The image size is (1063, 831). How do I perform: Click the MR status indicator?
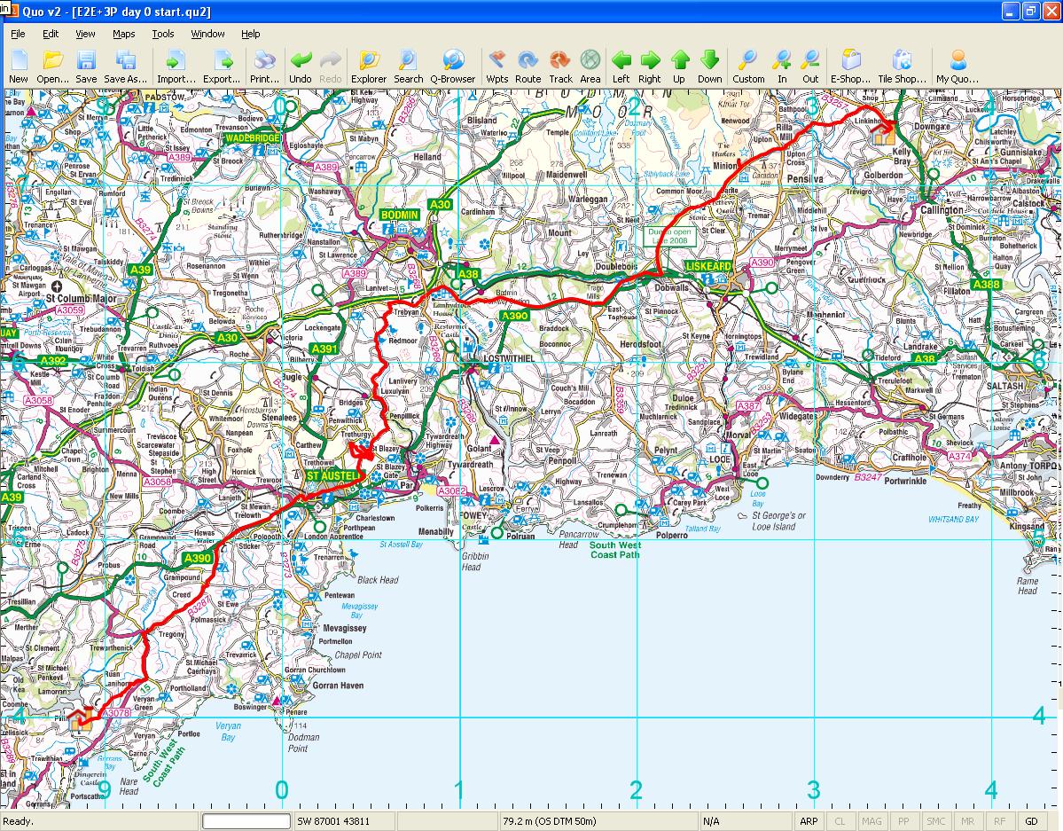point(967,821)
